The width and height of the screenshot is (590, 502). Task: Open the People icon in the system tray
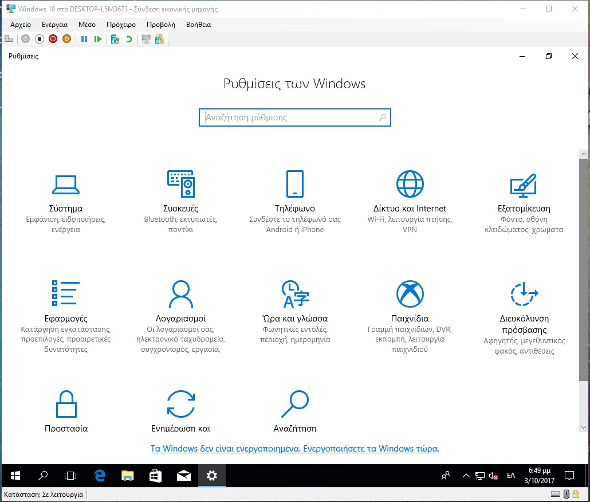pyautogui.click(x=446, y=476)
